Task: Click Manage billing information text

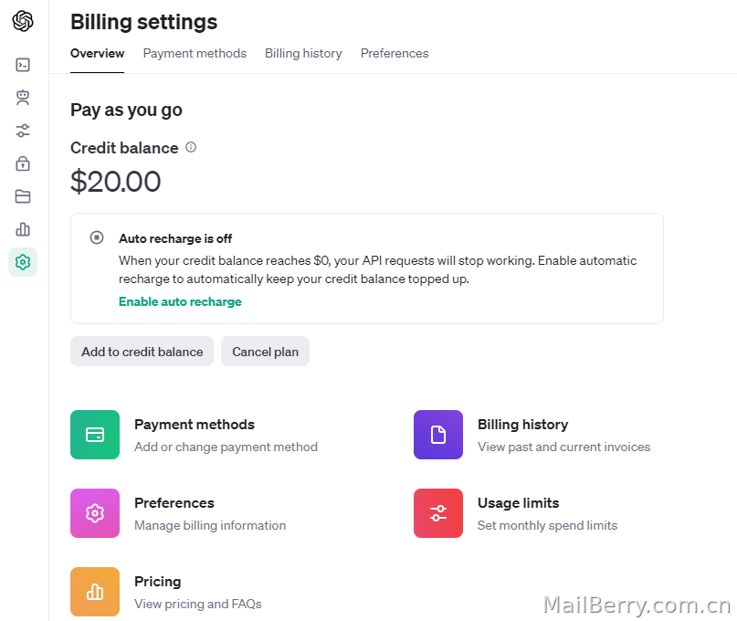Action: [x=210, y=526]
